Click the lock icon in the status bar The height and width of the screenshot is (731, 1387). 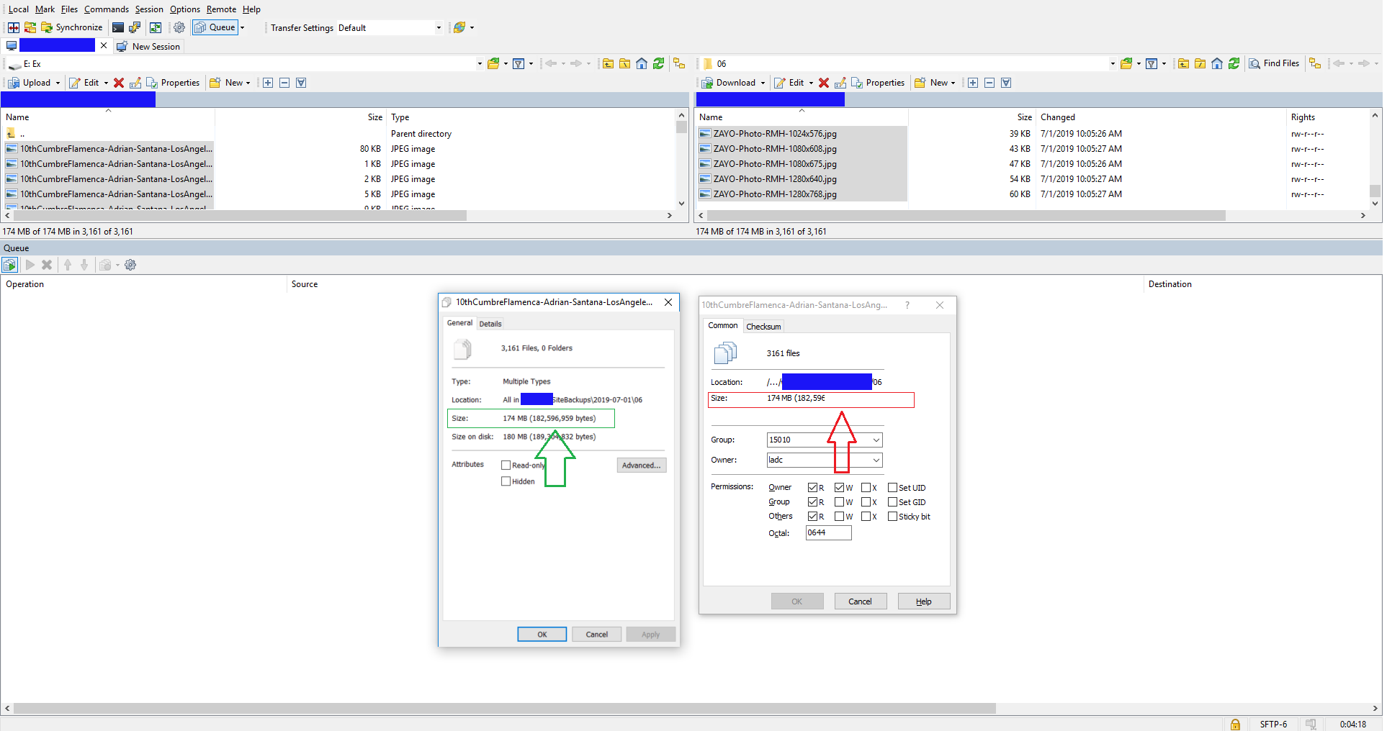click(x=1235, y=724)
